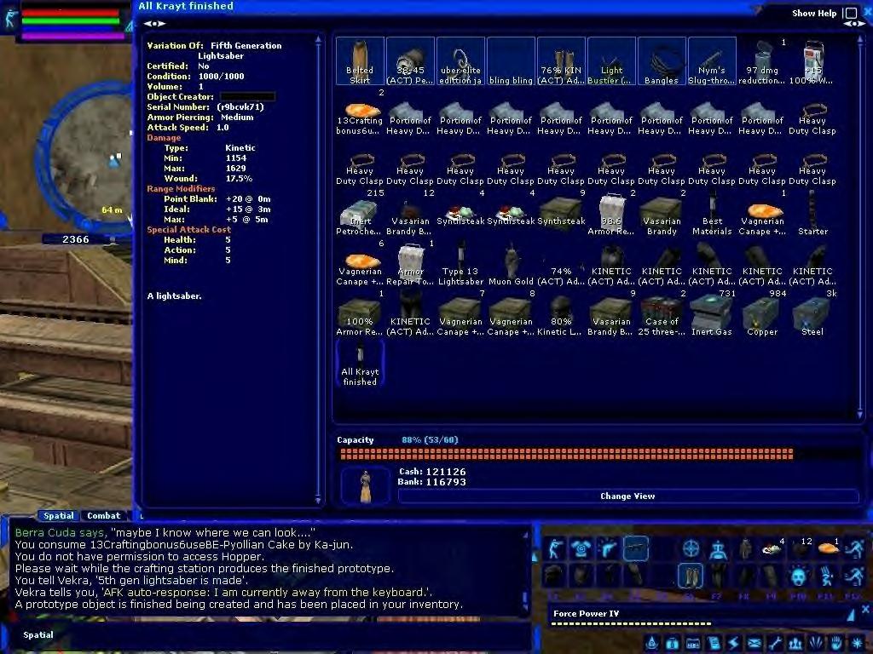
Task: Select the Starter item
Action: (x=812, y=212)
